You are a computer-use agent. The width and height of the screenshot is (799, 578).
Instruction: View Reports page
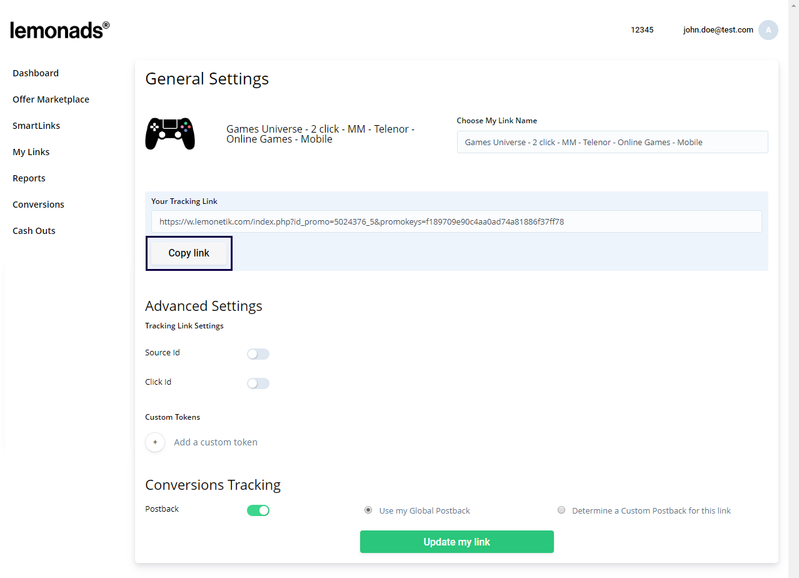[x=29, y=178]
